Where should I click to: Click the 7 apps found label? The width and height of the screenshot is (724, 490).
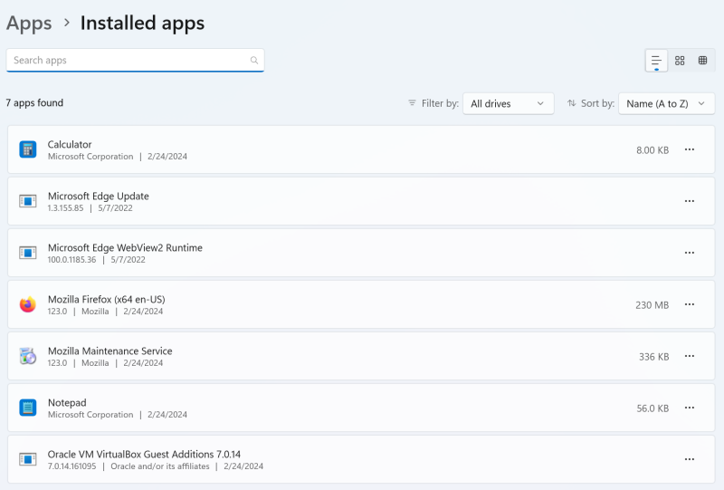click(x=34, y=102)
